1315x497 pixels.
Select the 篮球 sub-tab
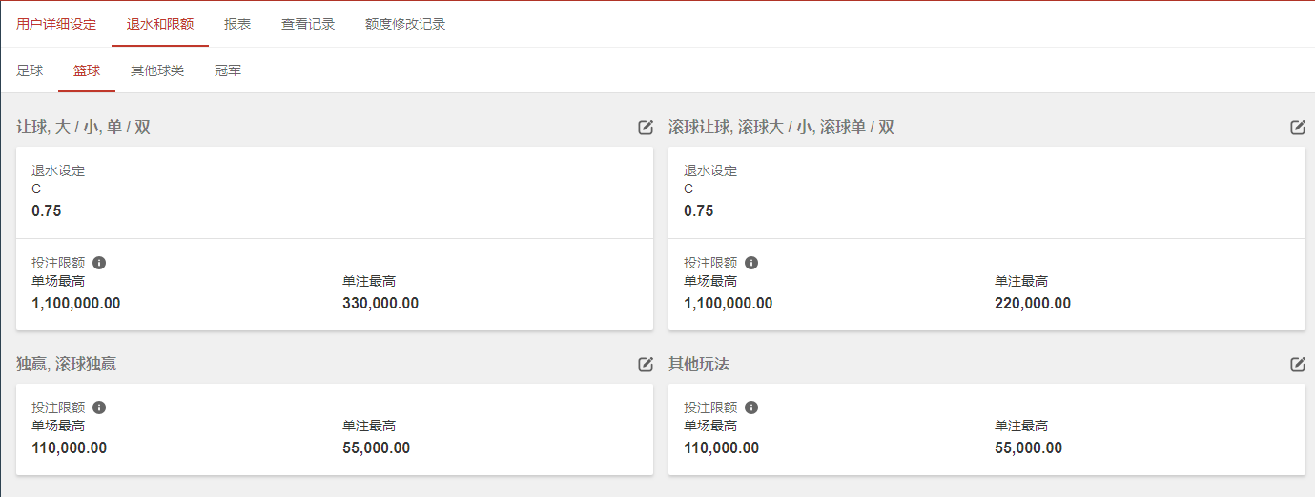(x=87, y=70)
